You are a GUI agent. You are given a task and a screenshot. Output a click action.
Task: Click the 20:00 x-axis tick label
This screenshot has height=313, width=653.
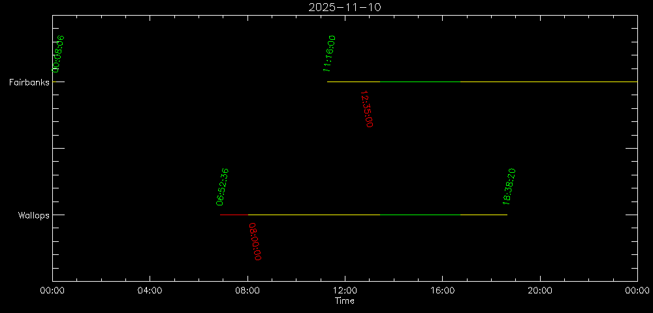click(x=540, y=291)
